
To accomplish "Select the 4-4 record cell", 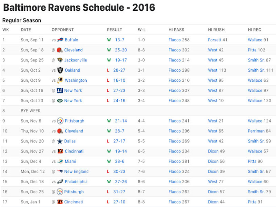I will click(x=141, y=121).
